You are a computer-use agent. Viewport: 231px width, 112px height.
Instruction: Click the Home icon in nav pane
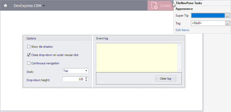pyautogui.click(x=5, y=6)
